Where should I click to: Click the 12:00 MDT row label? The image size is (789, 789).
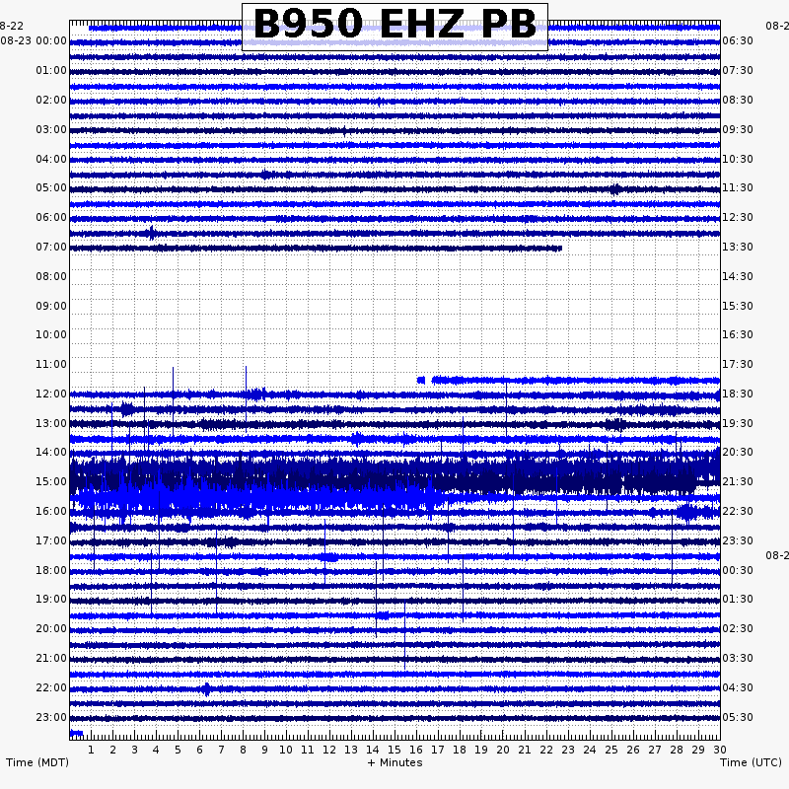click(x=51, y=394)
